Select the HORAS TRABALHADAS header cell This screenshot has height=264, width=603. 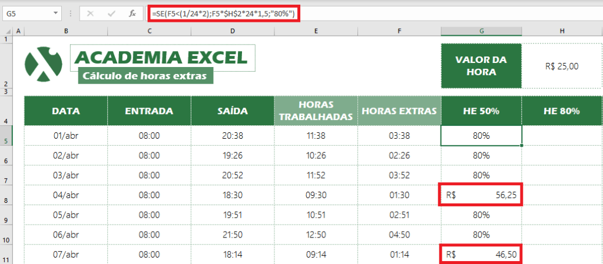tap(316, 111)
